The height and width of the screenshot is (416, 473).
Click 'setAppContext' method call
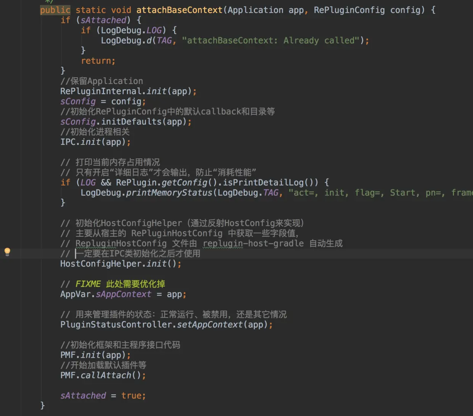tap(210, 324)
